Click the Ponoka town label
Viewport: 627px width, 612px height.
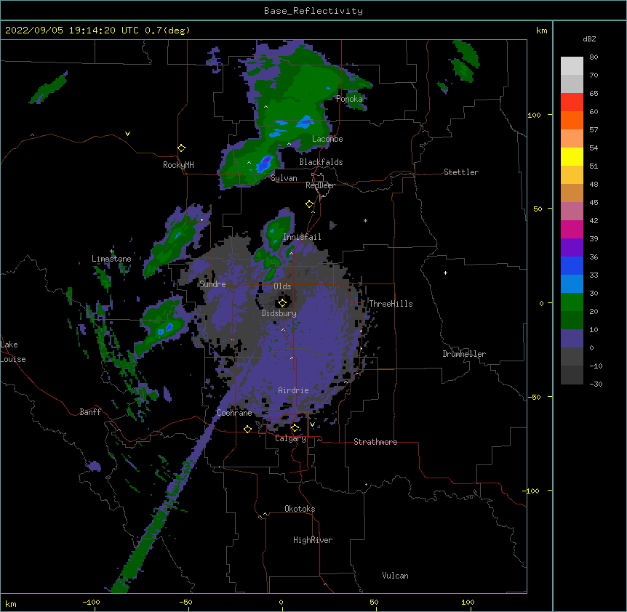[x=349, y=99]
